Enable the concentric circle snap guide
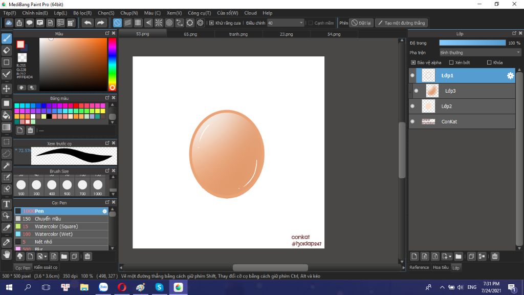This screenshot has width=524, height=295. (x=169, y=23)
